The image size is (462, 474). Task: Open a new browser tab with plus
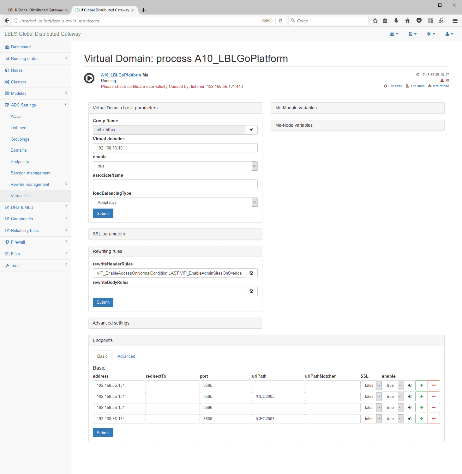[144, 10]
